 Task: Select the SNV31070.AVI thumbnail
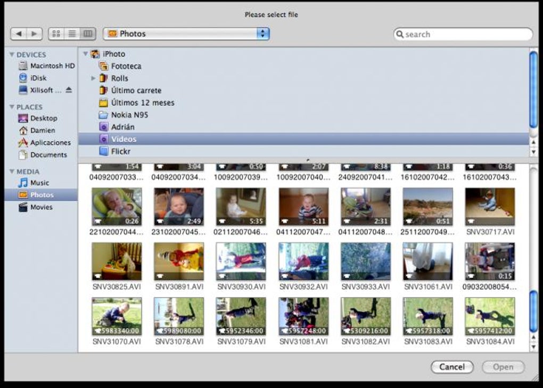[x=117, y=316]
